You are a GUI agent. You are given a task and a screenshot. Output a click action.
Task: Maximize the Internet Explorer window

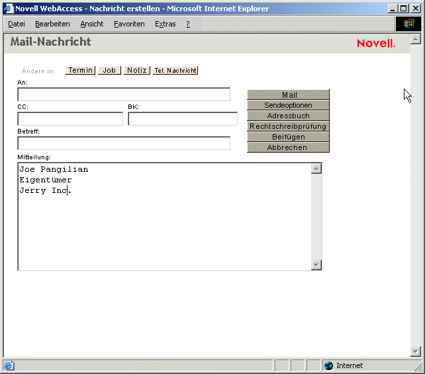[x=403, y=9]
